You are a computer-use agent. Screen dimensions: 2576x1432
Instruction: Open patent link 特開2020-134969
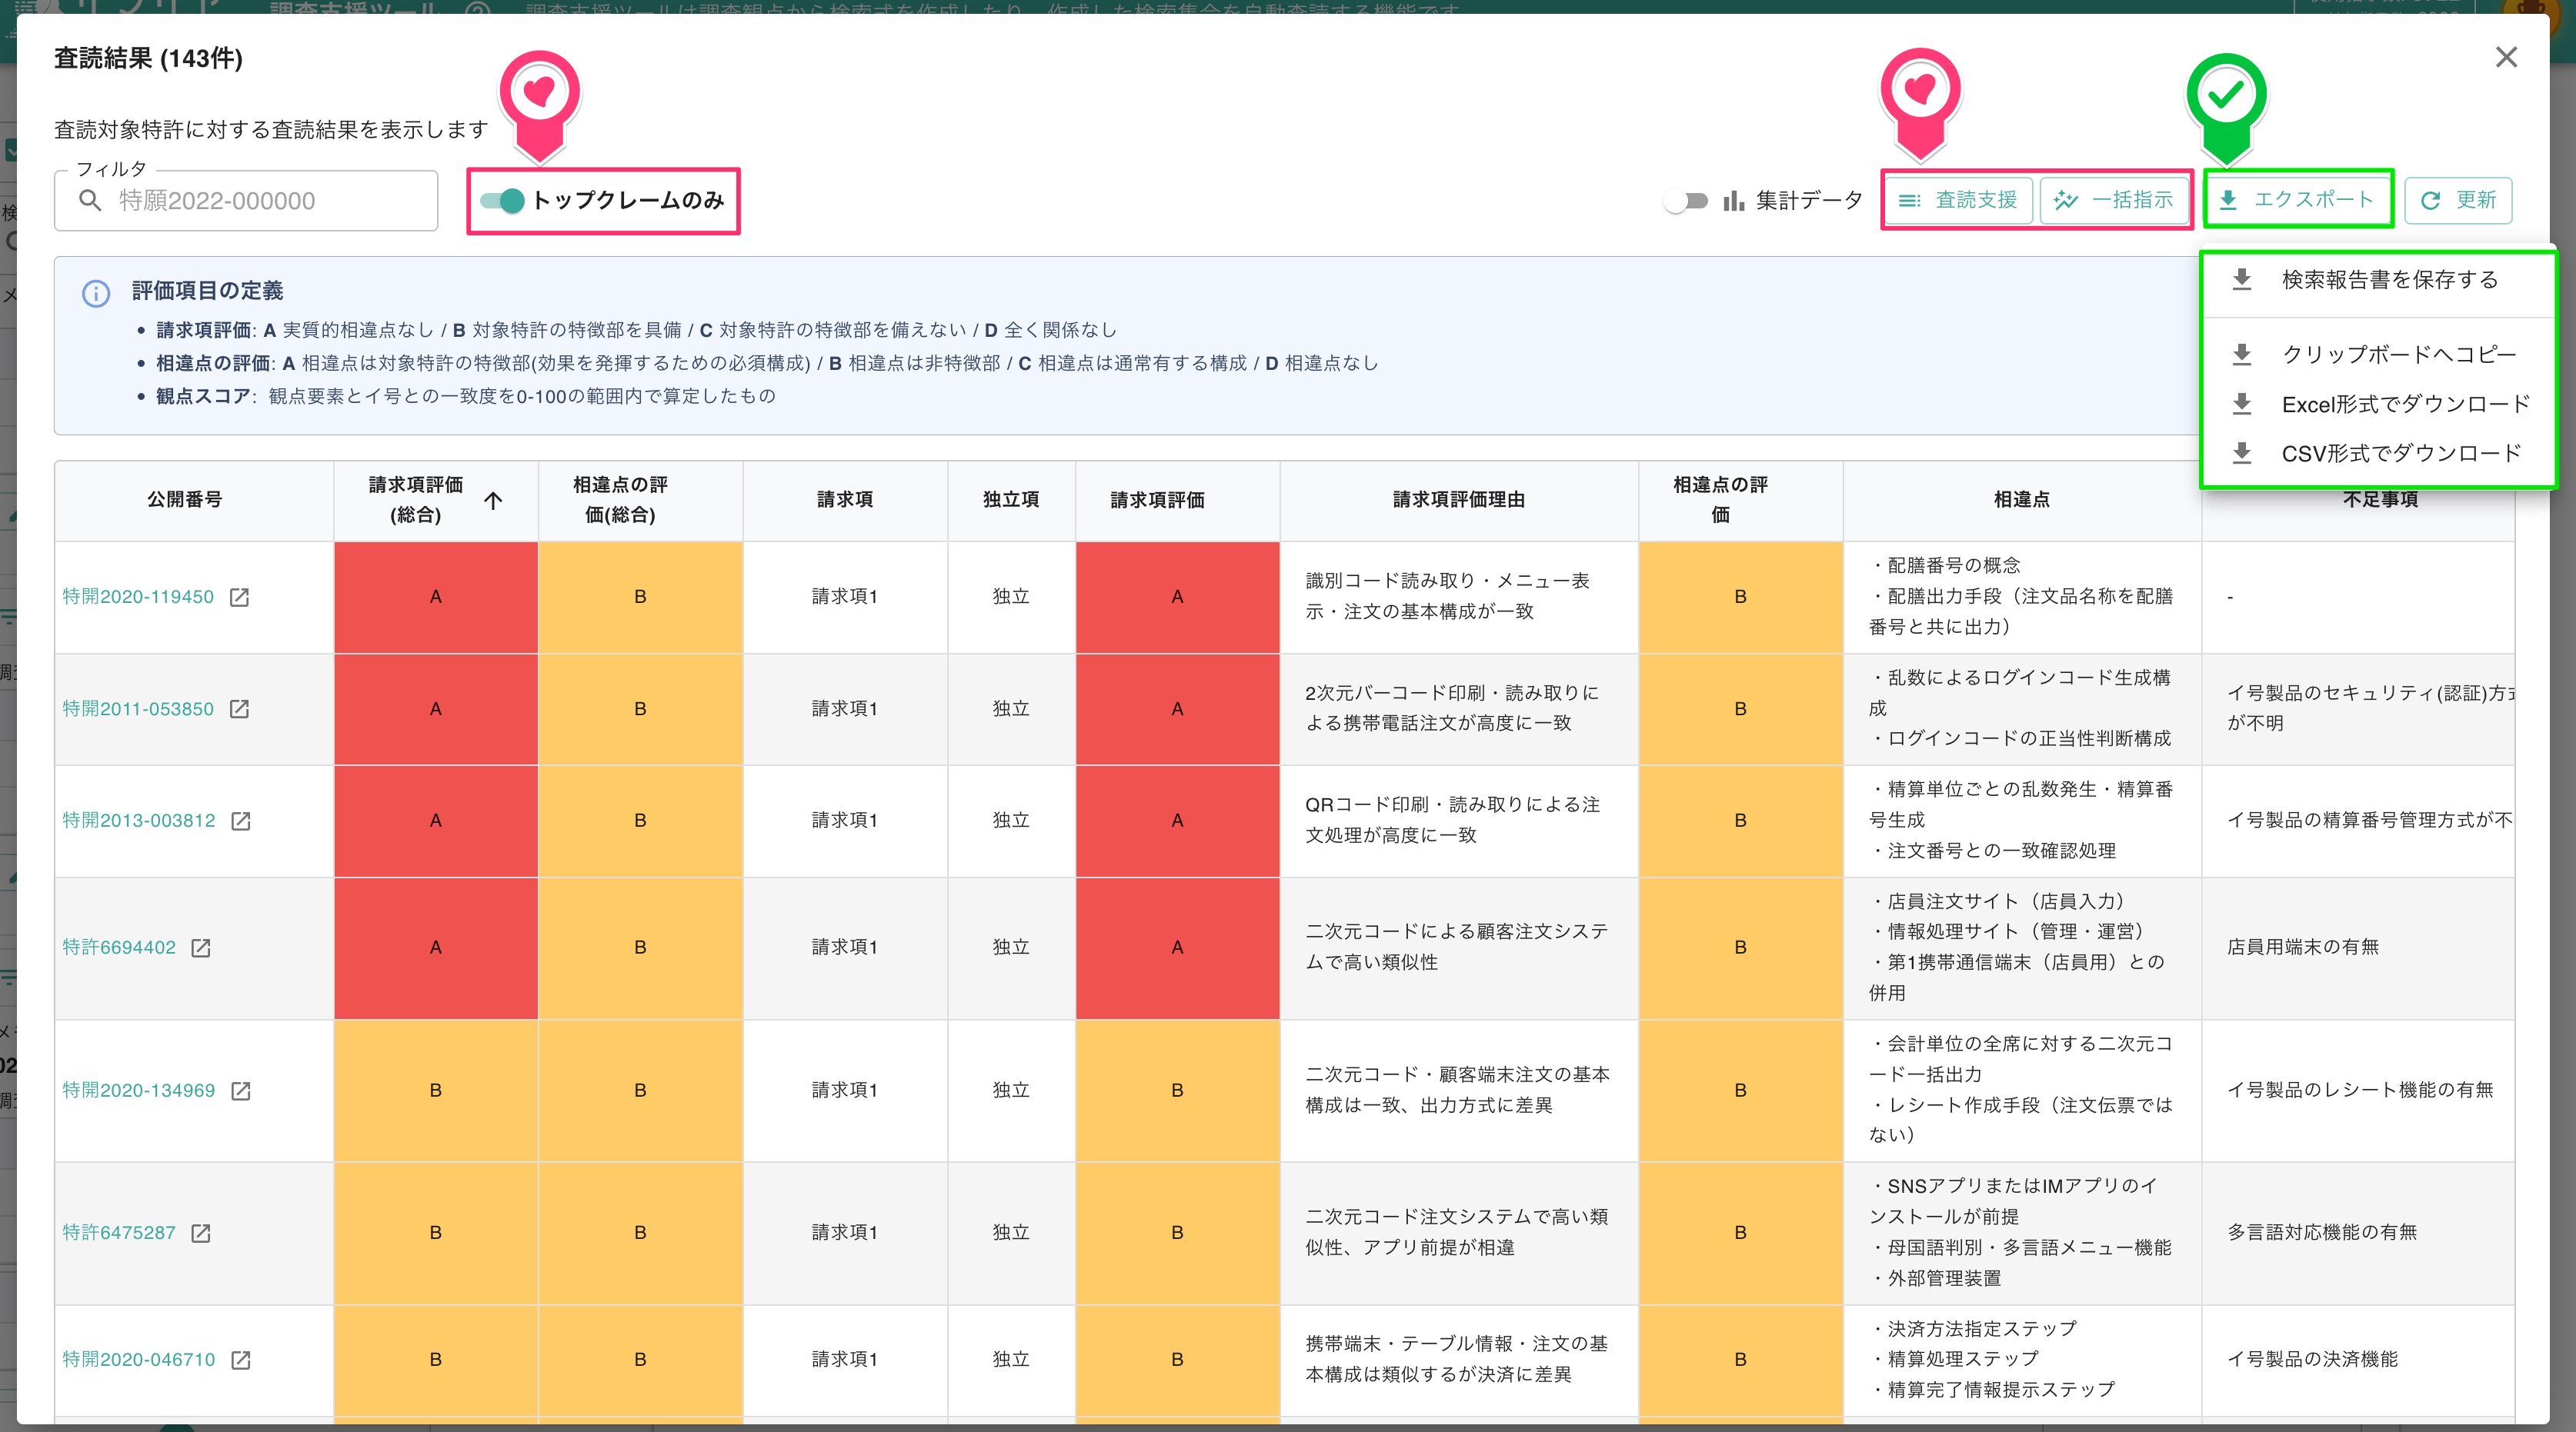point(139,1091)
